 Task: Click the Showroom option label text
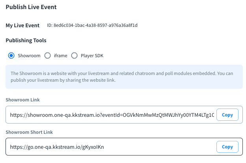29,56
